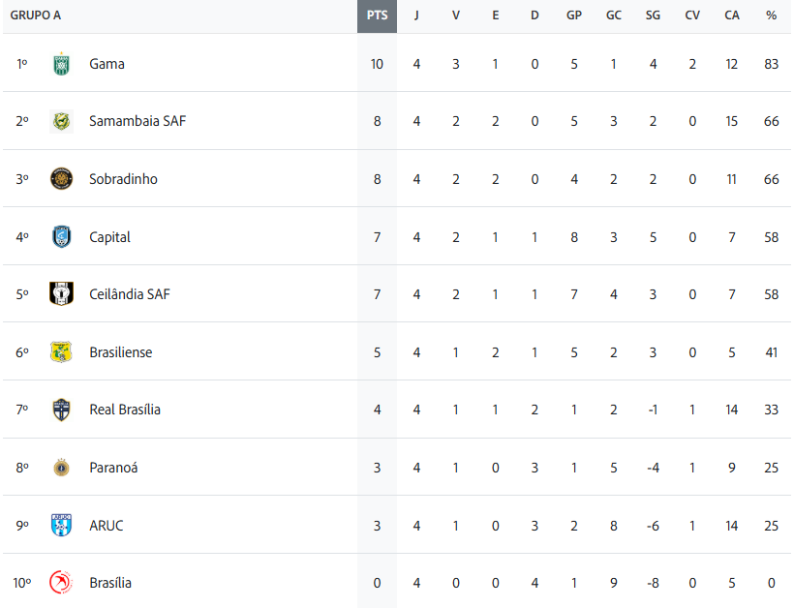
Task: Sort table by the PTS column header
Action: tap(377, 15)
